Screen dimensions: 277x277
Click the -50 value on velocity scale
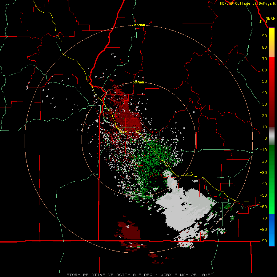click(x=263, y=195)
